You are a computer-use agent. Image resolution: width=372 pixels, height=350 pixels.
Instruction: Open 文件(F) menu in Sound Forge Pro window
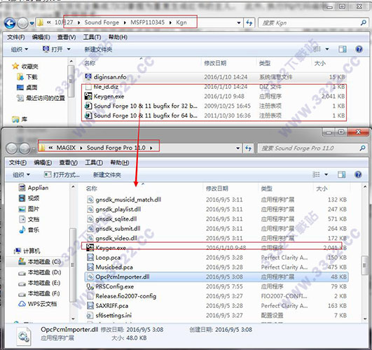(18, 162)
